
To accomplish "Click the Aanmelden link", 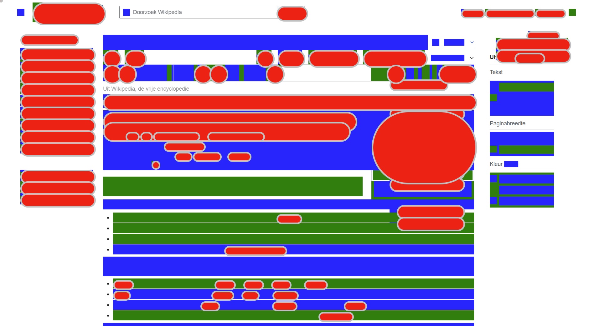I will (550, 13).
